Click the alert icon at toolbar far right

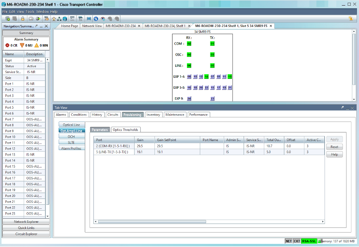click(x=350, y=19)
